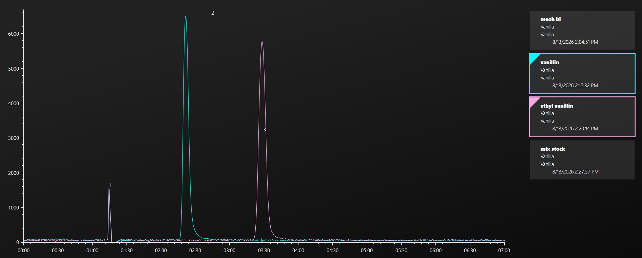This screenshot has height=258, width=642.
Task: Select the mix stock sample card
Action: (582, 160)
